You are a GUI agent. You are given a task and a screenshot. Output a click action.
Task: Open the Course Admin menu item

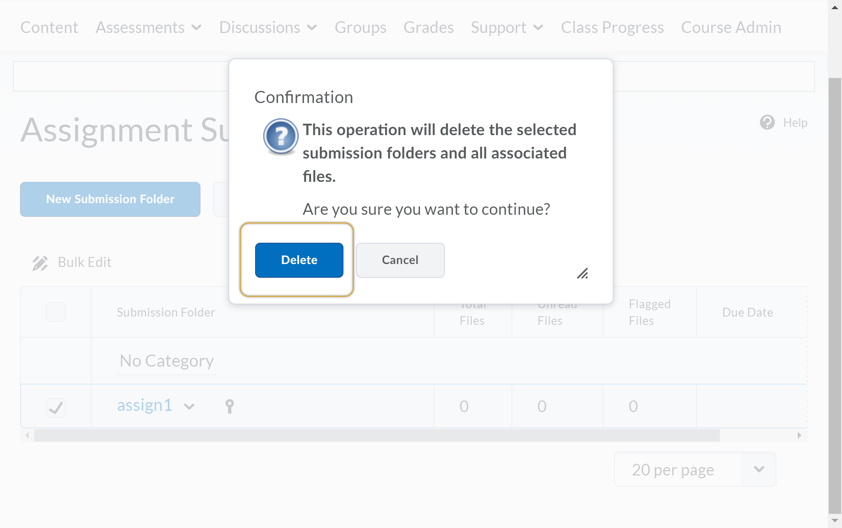click(731, 28)
